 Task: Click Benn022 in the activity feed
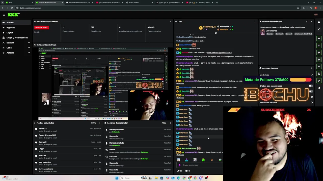43,128
